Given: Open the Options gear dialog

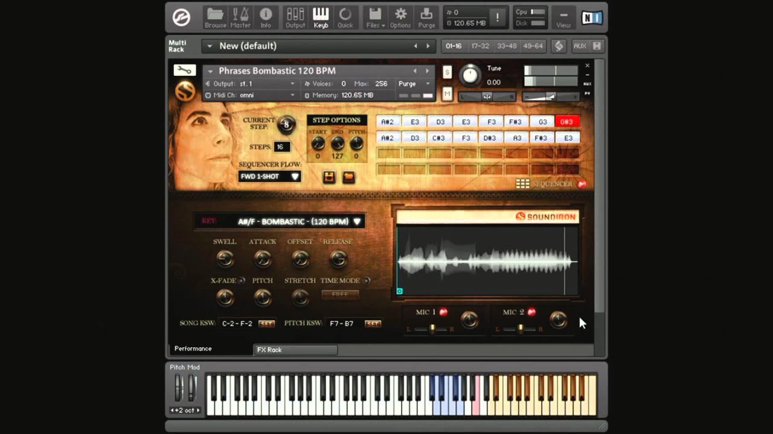Looking at the screenshot, I should coord(400,17).
